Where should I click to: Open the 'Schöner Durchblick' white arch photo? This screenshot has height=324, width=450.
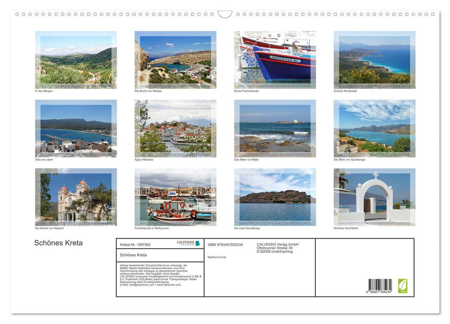pos(374,197)
